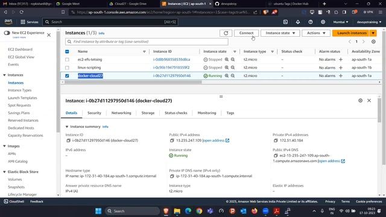The width and height of the screenshot is (386, 217).
Task: Copy the Private IPv4 address 172.31.40.184
Action: coord(276,140)
